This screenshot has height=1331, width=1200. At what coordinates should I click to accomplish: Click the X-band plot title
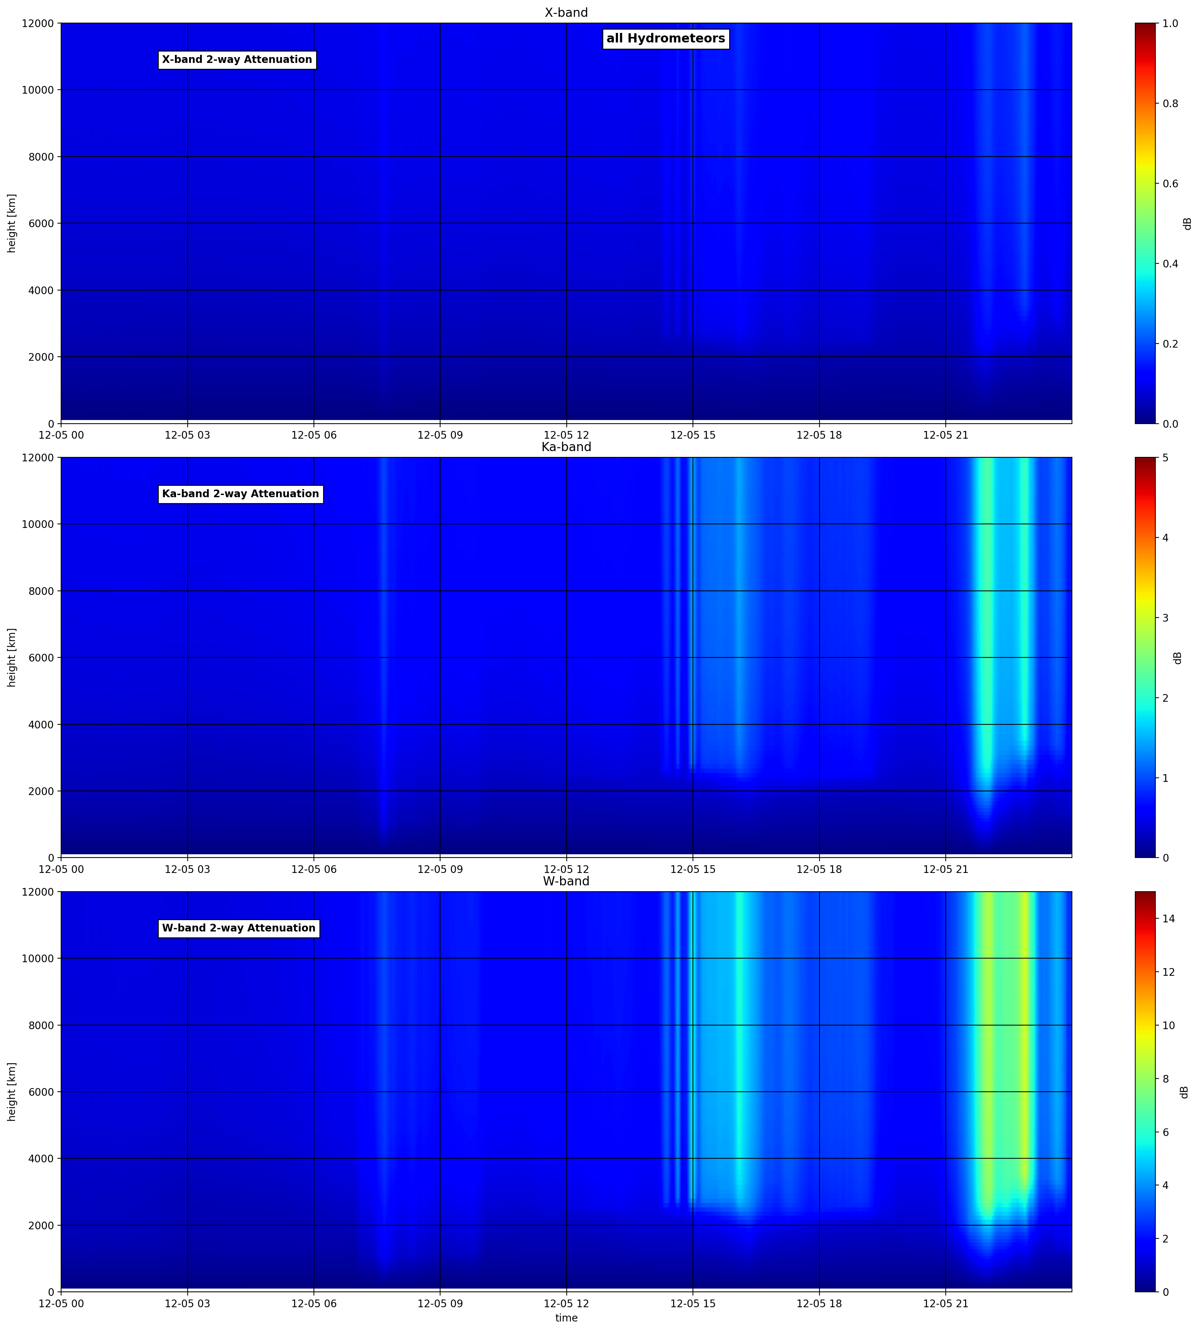click(x=566, y=12)
